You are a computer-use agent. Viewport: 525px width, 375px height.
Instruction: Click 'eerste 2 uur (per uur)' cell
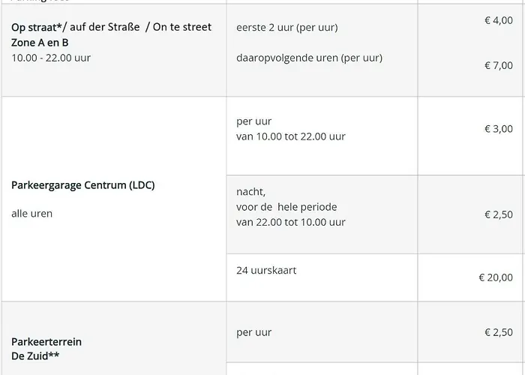(286, 28)
